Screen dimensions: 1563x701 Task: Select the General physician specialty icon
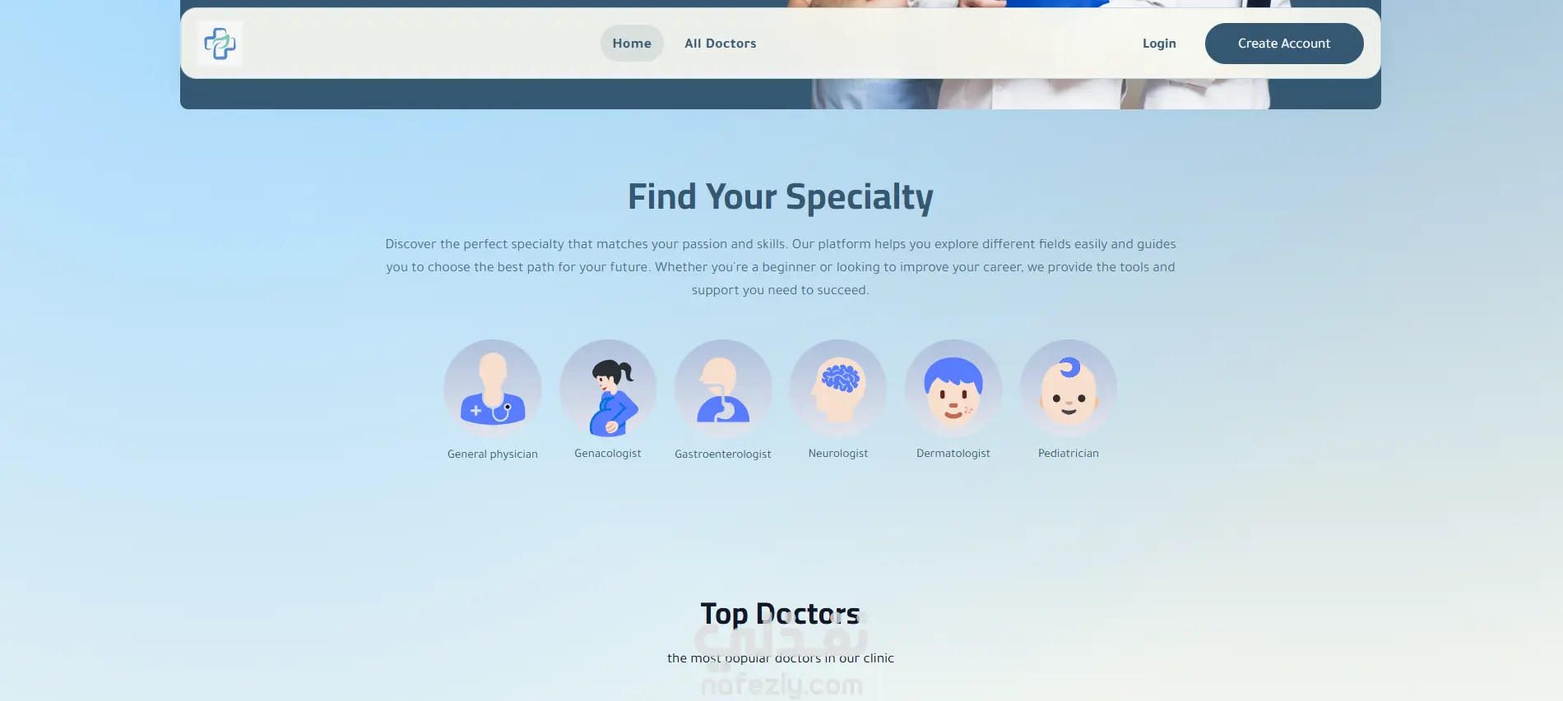pyautogui.click(x=493, y=389)
